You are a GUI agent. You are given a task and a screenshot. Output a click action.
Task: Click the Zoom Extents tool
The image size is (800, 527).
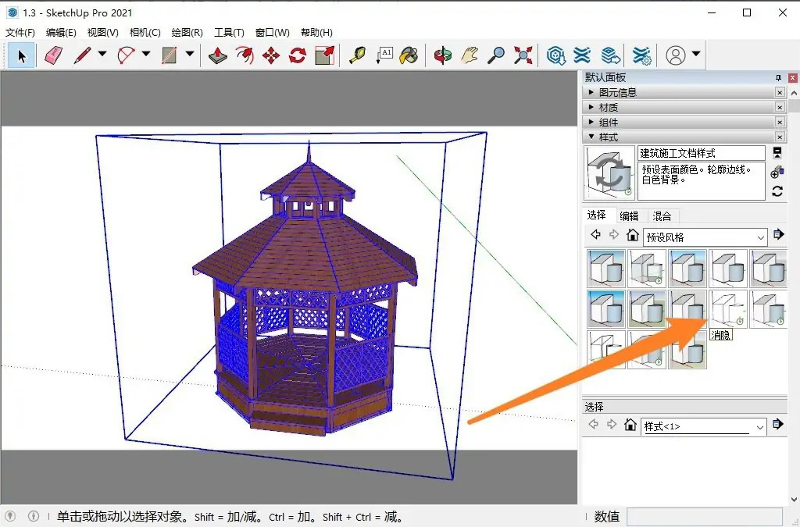tap(523, 55)
